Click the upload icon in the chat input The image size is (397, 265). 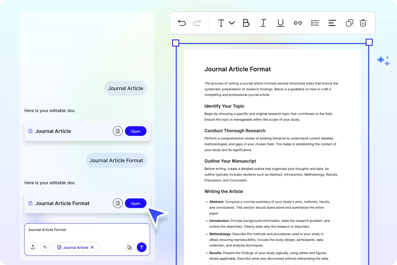(x=33, y=247)
